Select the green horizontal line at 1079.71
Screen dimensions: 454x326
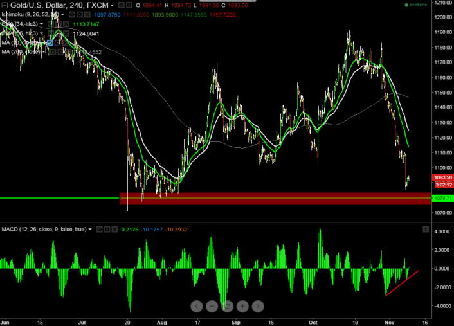59,198
